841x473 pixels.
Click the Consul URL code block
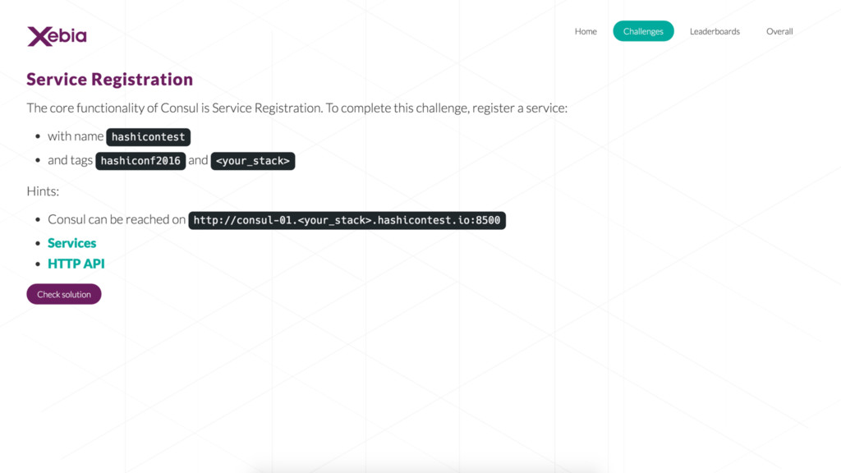coord(347,220)
